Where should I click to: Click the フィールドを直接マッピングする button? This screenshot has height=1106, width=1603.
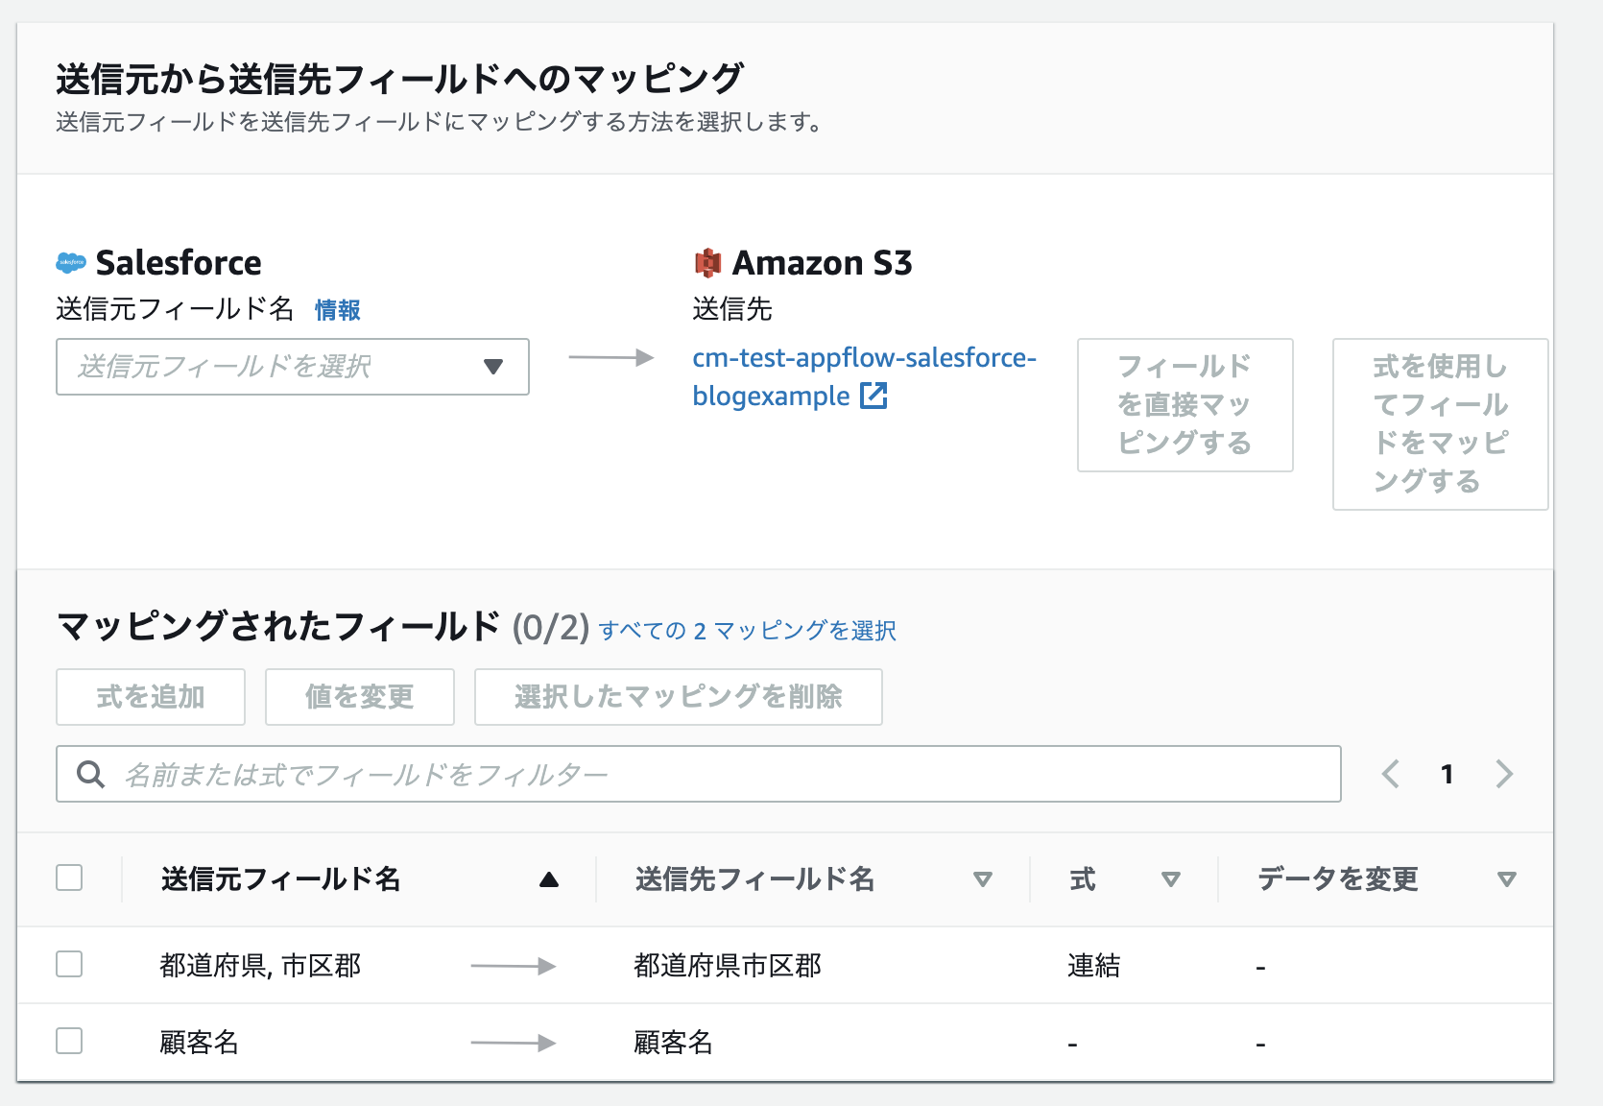click(1186, 405)
